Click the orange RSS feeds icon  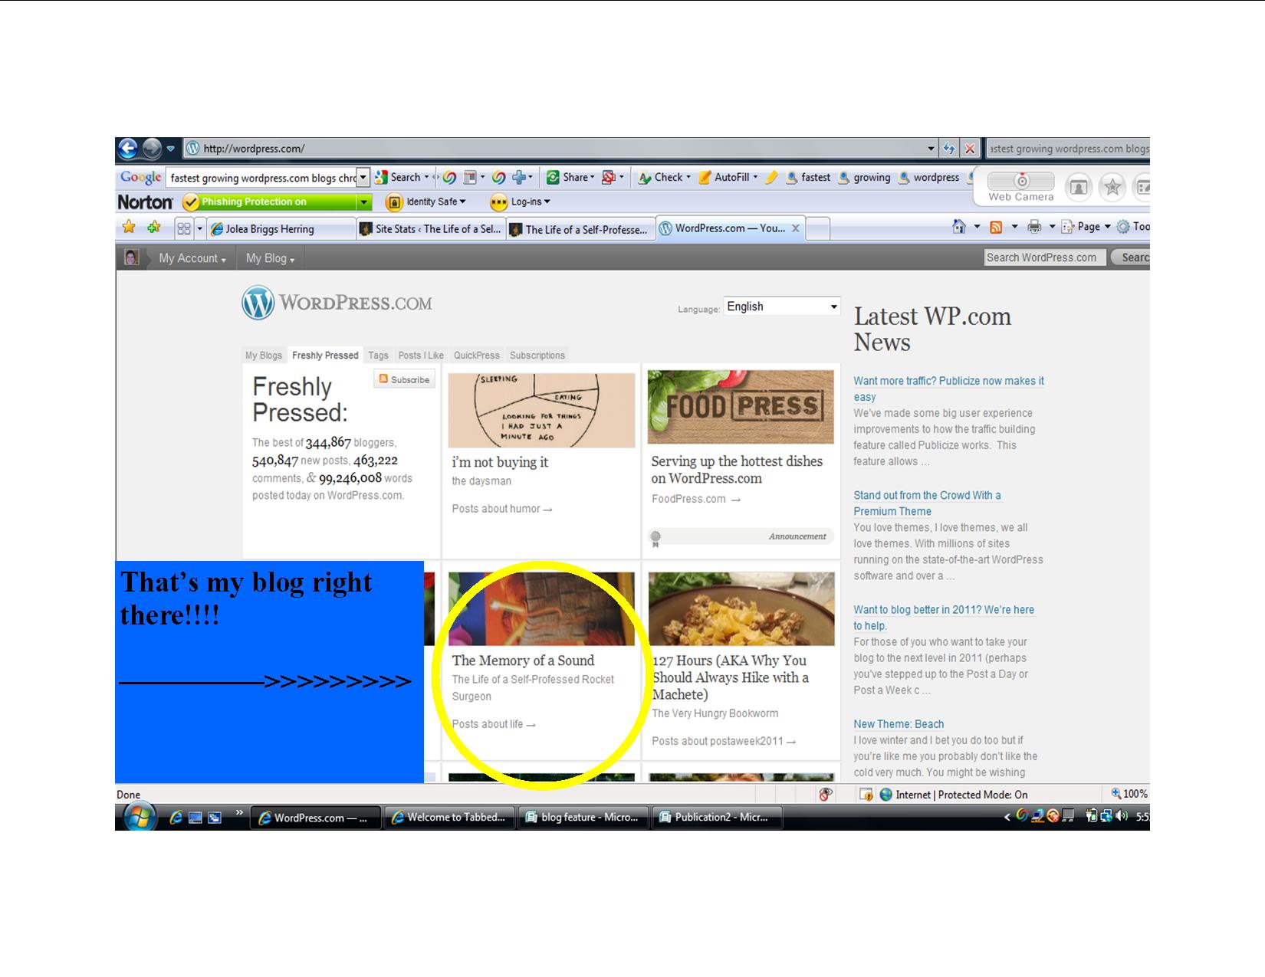[996, 227]
